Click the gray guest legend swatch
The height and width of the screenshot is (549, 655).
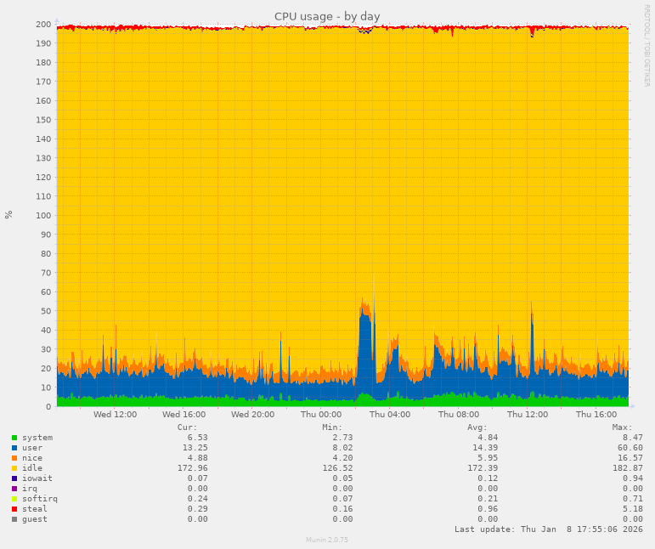pos(14,519)
